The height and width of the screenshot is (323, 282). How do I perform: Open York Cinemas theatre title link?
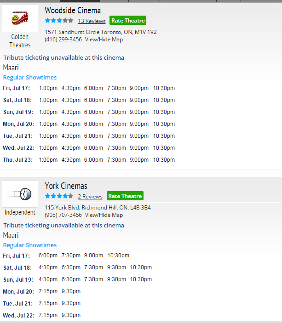tap(66, 186)
